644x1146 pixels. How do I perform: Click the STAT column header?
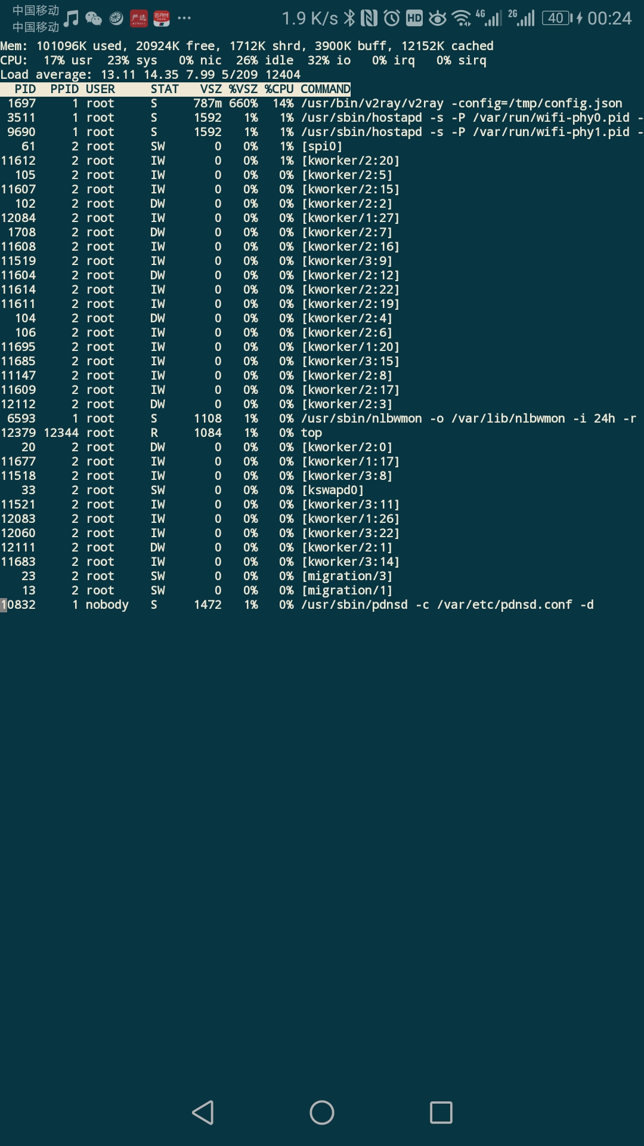(165, 89)
